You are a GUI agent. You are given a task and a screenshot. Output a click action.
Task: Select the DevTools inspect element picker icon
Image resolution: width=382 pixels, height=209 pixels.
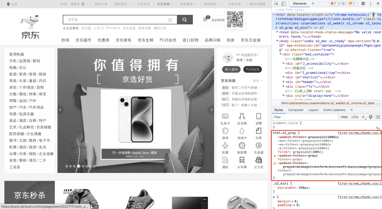point(276,4)
